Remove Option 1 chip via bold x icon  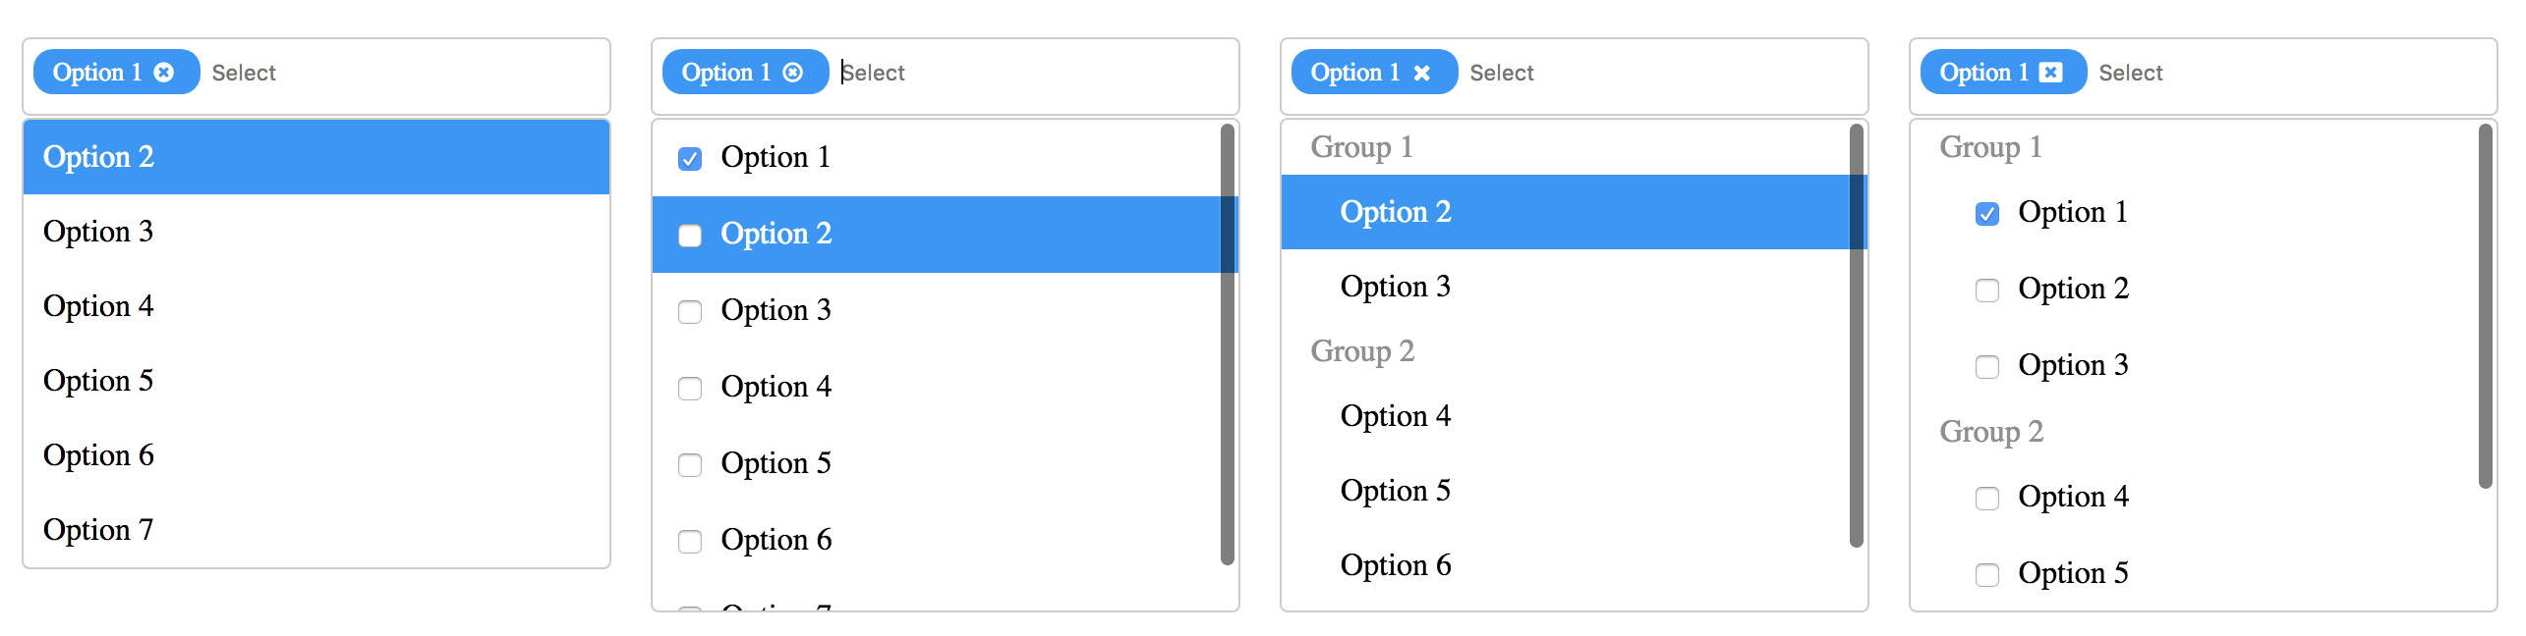(1421, 73)
